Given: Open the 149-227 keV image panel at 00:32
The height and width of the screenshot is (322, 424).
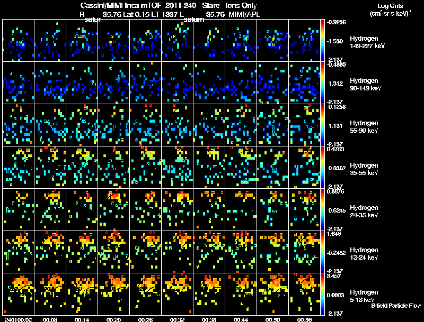Looking at the screenshot, I should pos(178,41).
